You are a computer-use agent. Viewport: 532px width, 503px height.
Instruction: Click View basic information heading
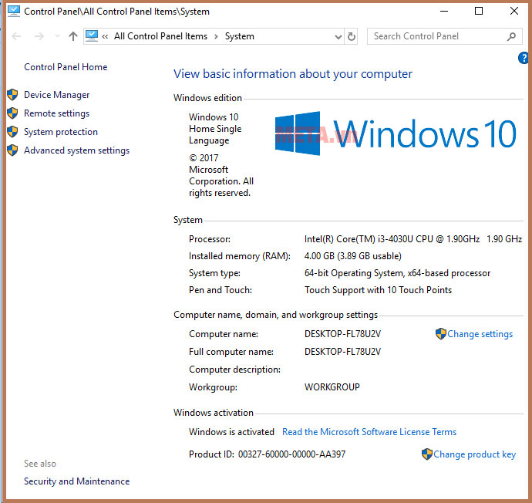pos(293,74)
